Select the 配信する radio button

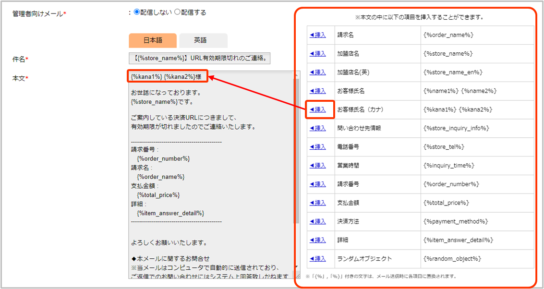pyautogui.click(x=177, y=12)
